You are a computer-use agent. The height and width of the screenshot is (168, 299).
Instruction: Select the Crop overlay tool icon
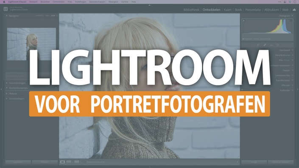click(258, 45)
